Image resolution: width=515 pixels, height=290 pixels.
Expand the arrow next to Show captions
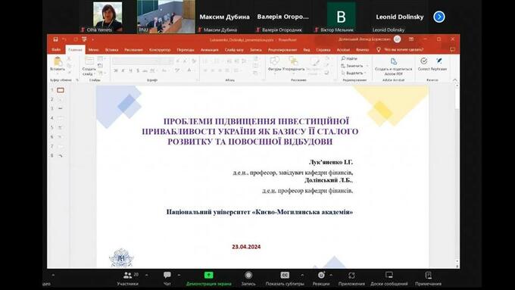click(x=302, y=275)
